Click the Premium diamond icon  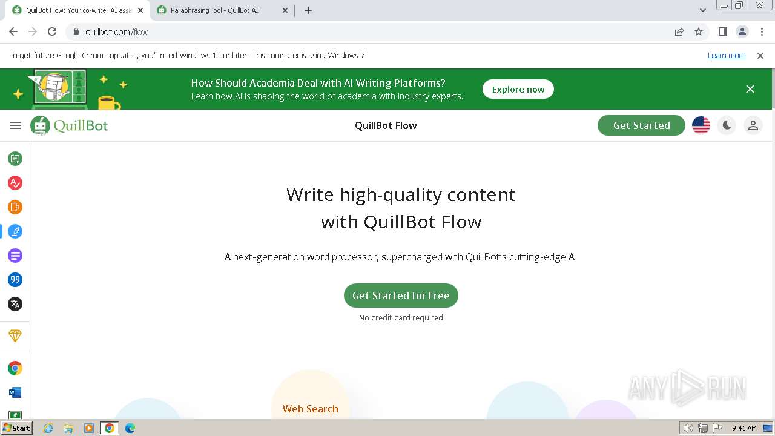point(15,335)
